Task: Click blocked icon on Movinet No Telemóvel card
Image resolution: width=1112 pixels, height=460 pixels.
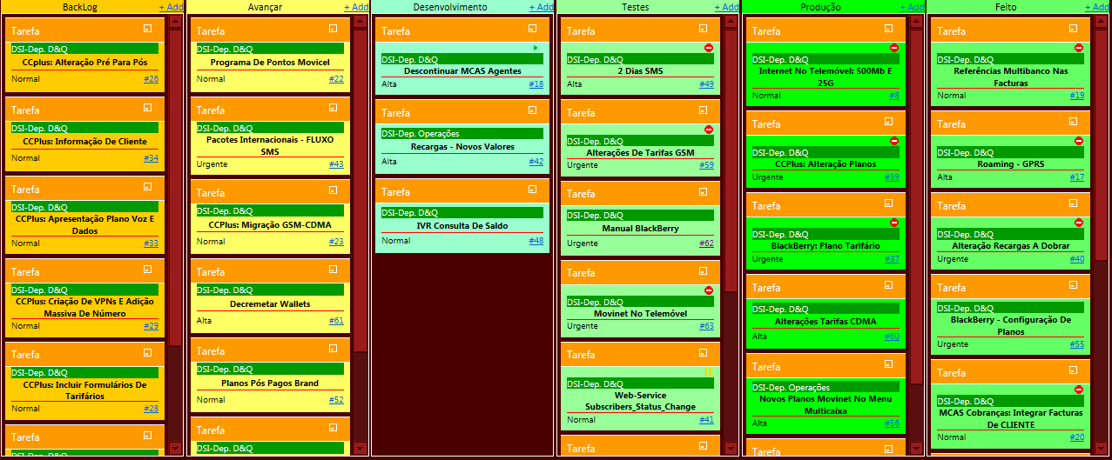Action: click(x=709, y=290)
